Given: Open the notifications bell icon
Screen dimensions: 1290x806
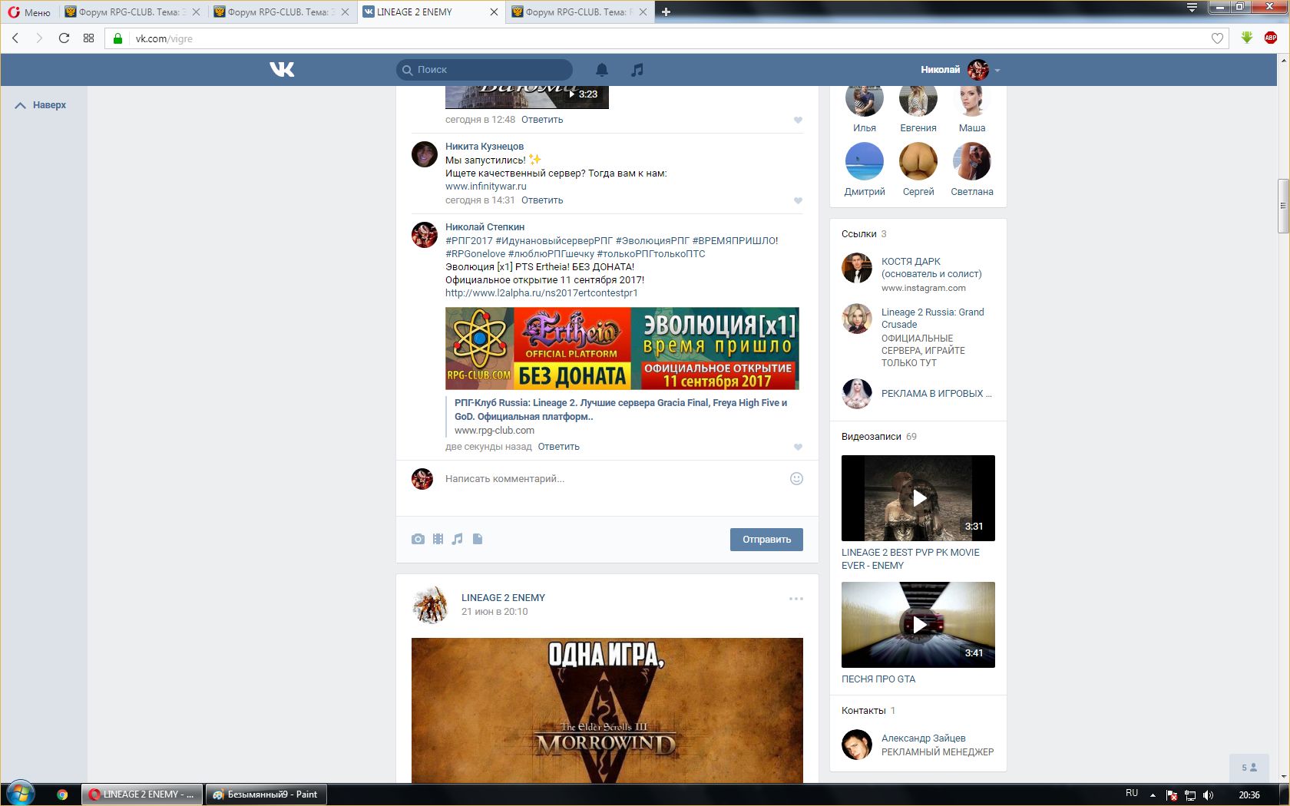Looking at the screenshot, I should pos(602,70).
